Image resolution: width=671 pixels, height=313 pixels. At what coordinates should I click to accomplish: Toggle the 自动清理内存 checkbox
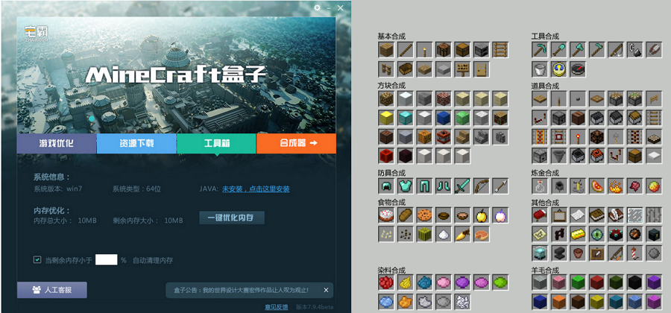coord(37,259)
